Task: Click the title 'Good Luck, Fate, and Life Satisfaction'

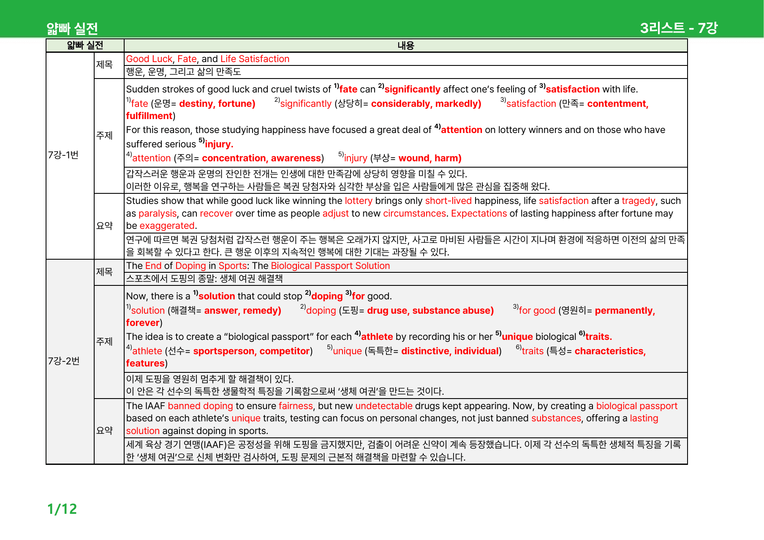Action: point(208,59)
